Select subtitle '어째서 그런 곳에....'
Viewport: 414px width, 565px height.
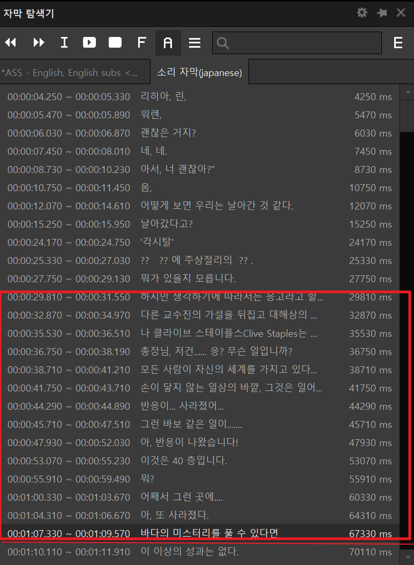pyautogui.click(x=200, y=497)
